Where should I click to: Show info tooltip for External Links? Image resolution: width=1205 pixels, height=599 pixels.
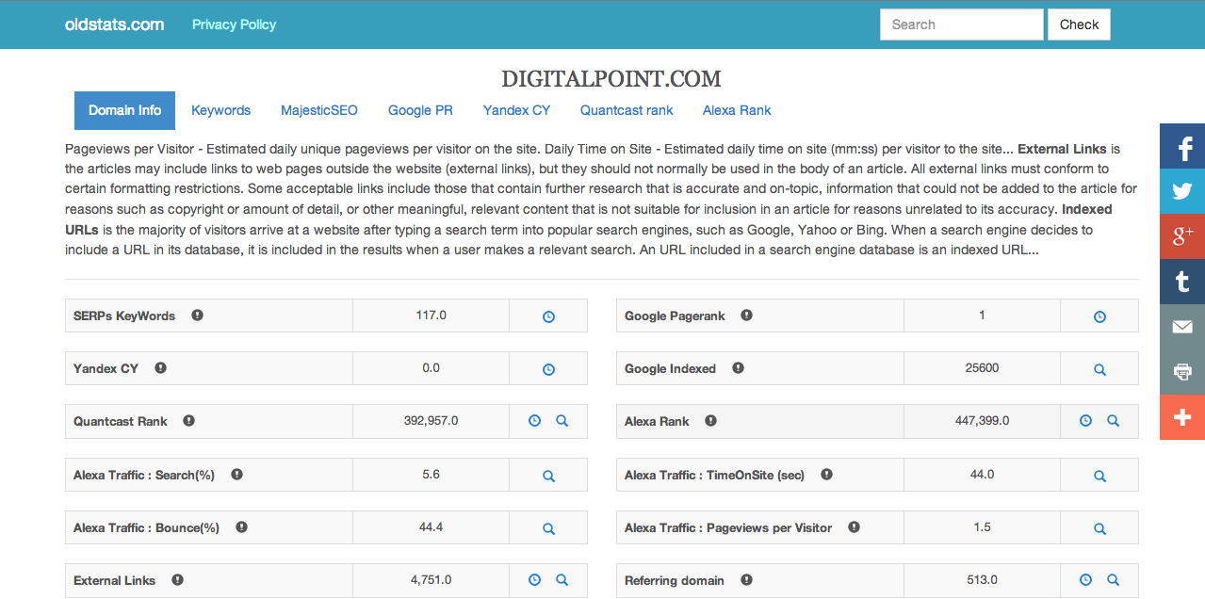[x=177, y=580]
